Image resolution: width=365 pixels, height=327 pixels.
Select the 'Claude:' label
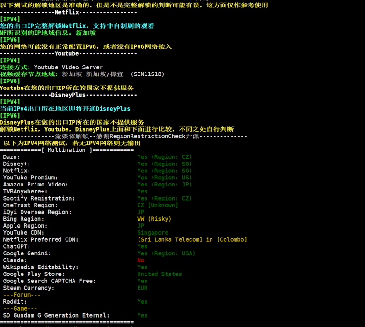15,260
